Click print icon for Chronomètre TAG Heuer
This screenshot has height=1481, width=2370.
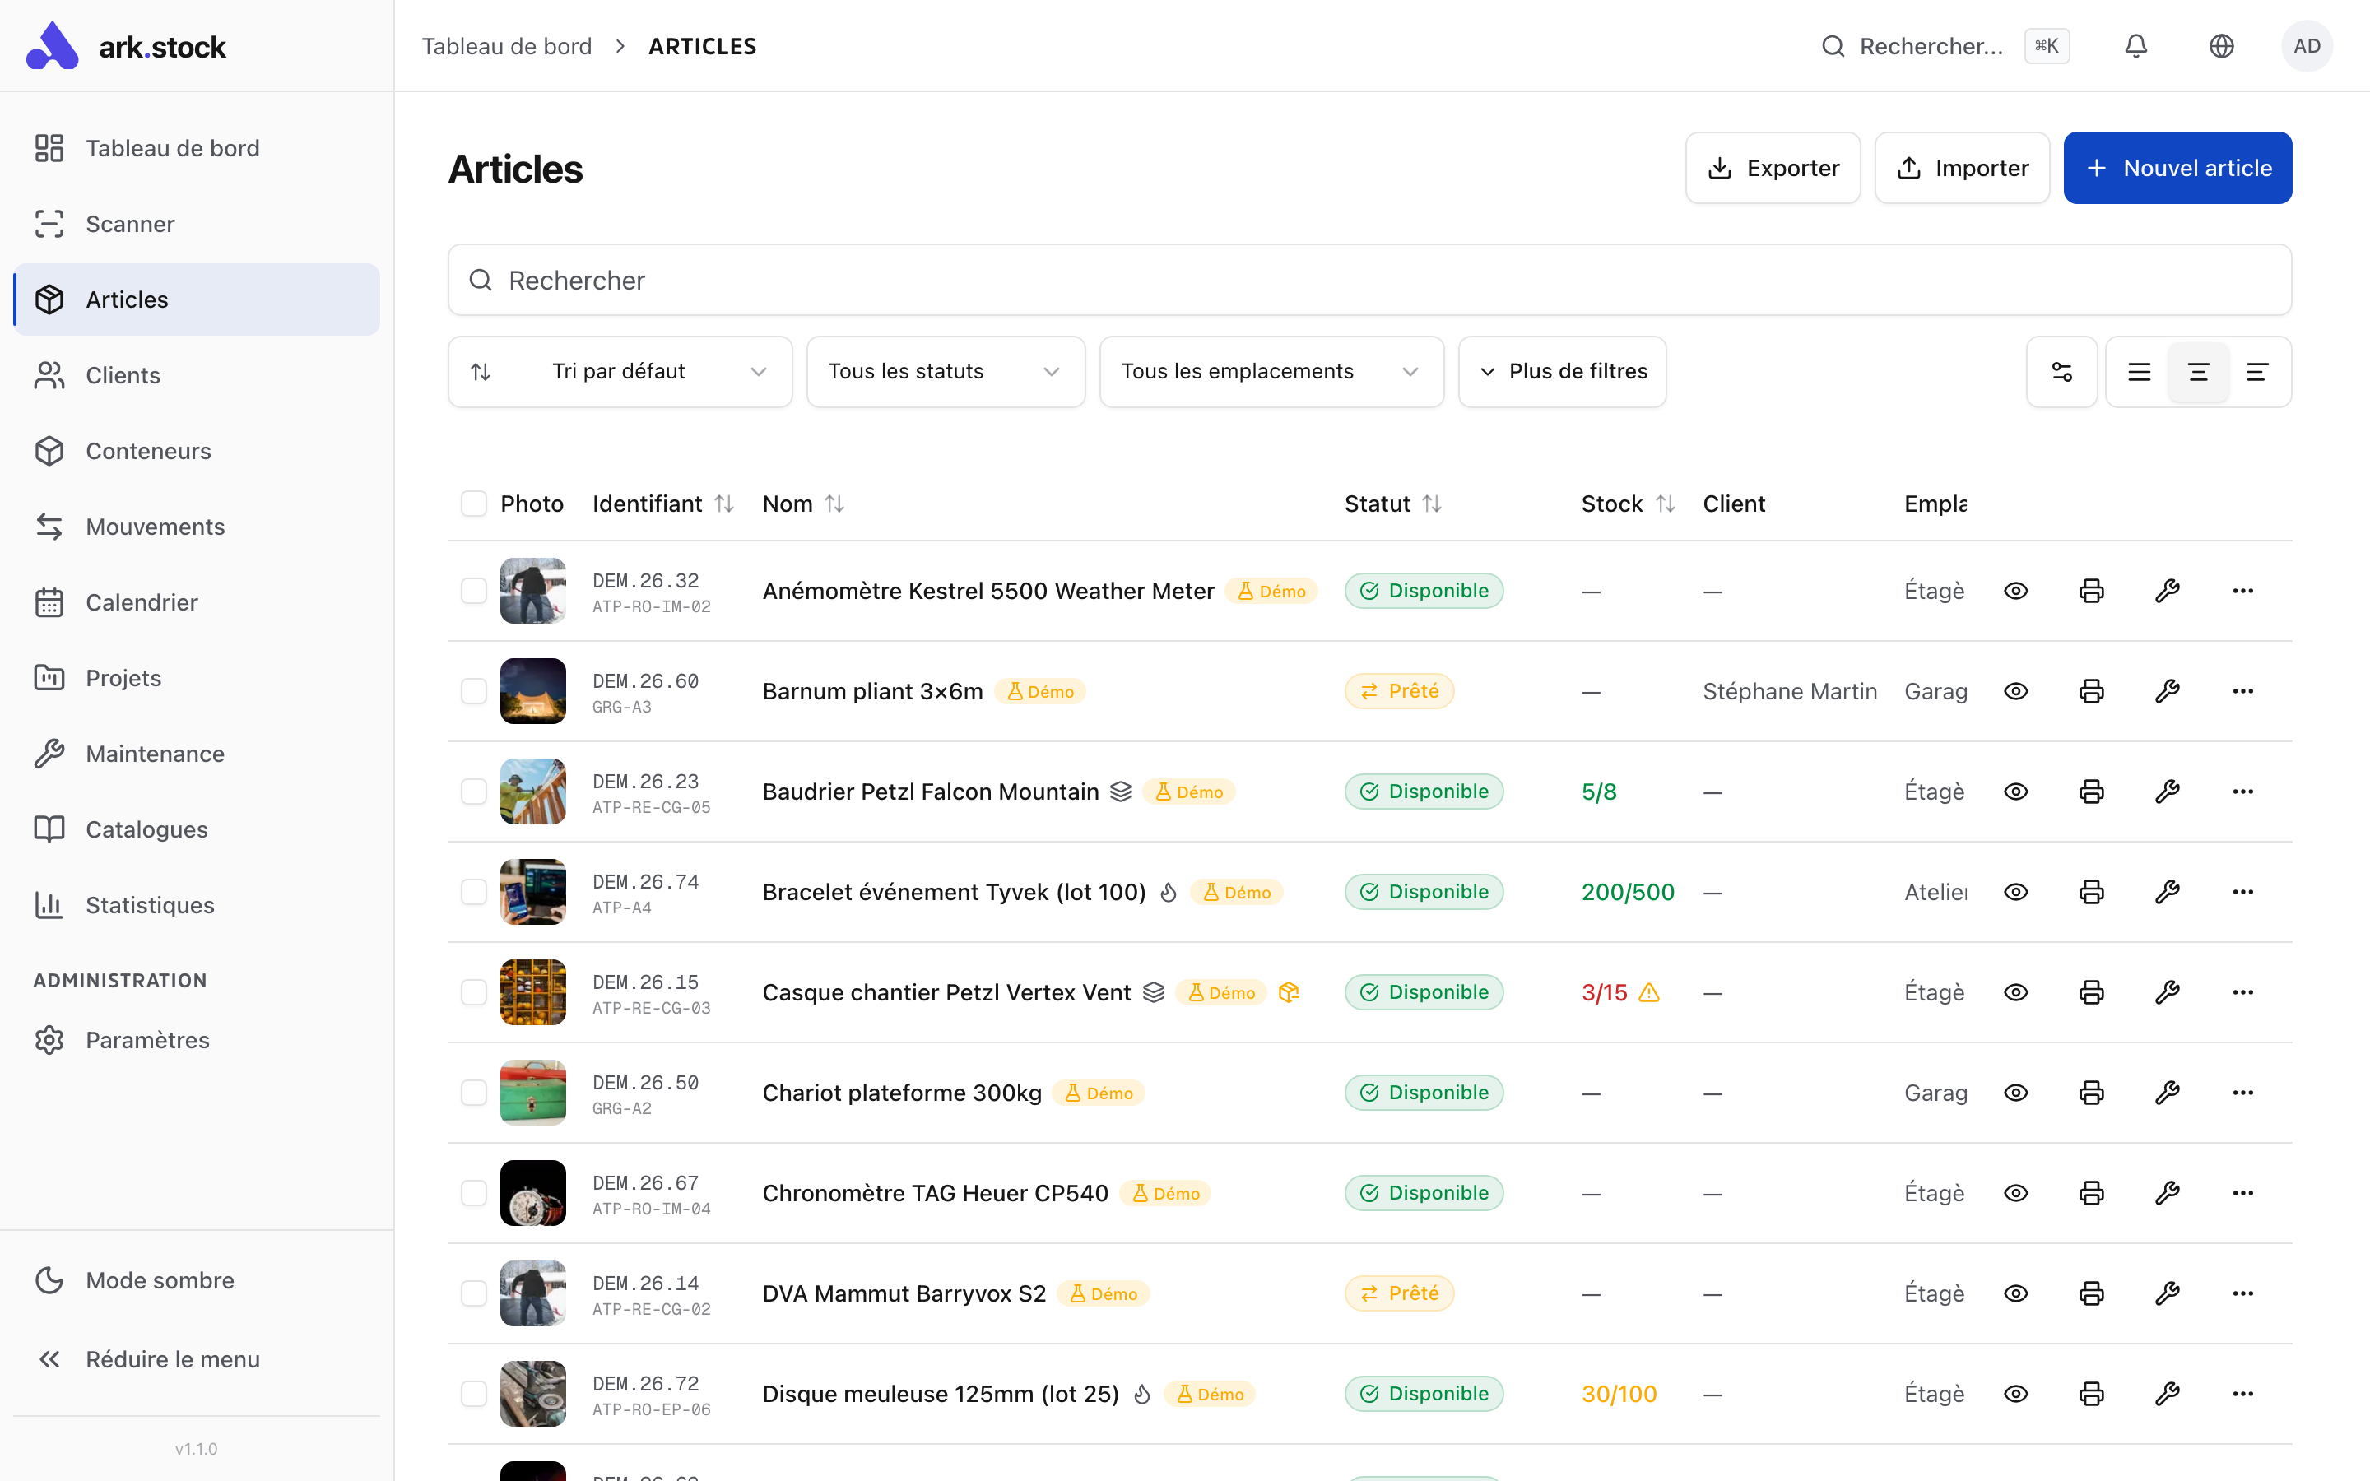(2091, 1193)
